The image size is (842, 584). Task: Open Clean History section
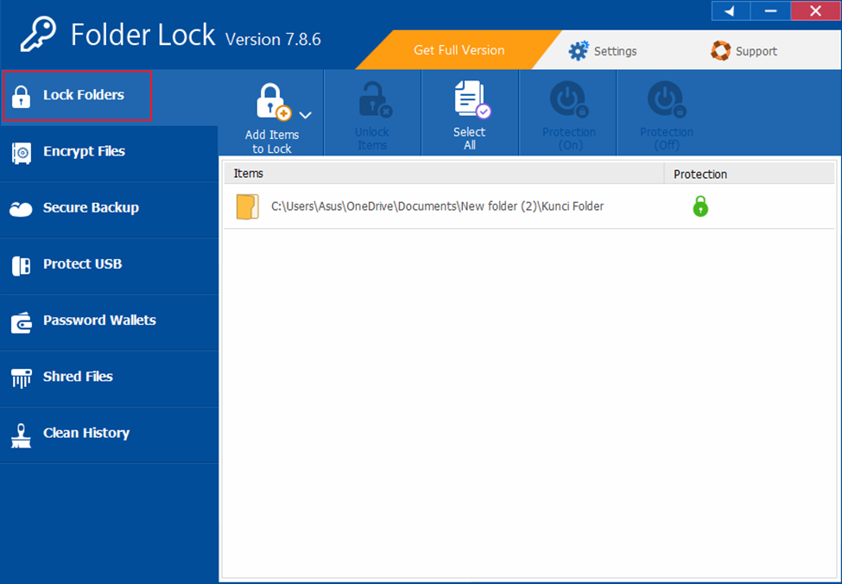point(109,434)
